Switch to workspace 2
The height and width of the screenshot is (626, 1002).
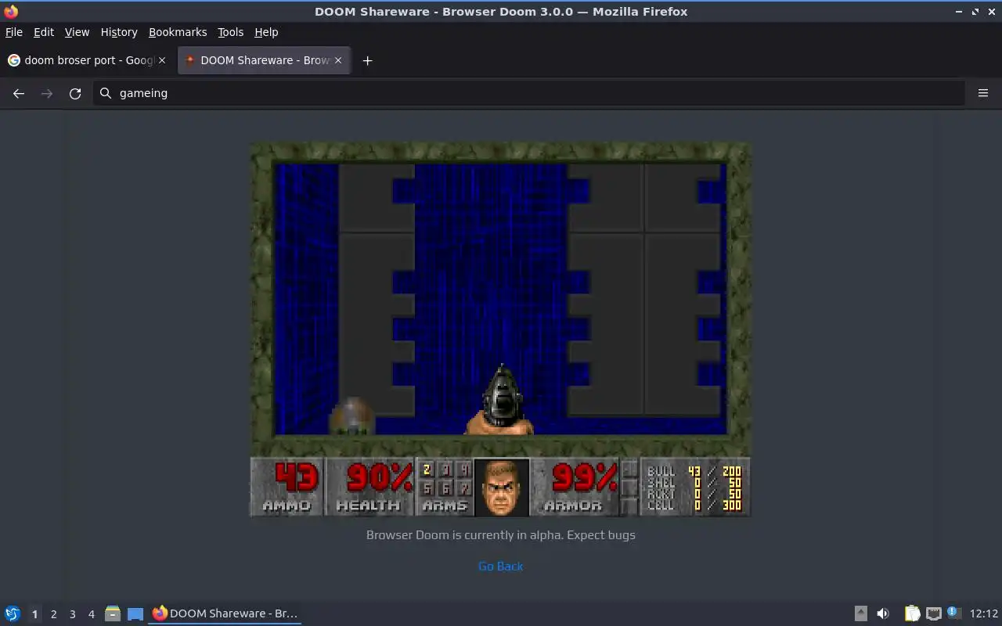point(53,614)
